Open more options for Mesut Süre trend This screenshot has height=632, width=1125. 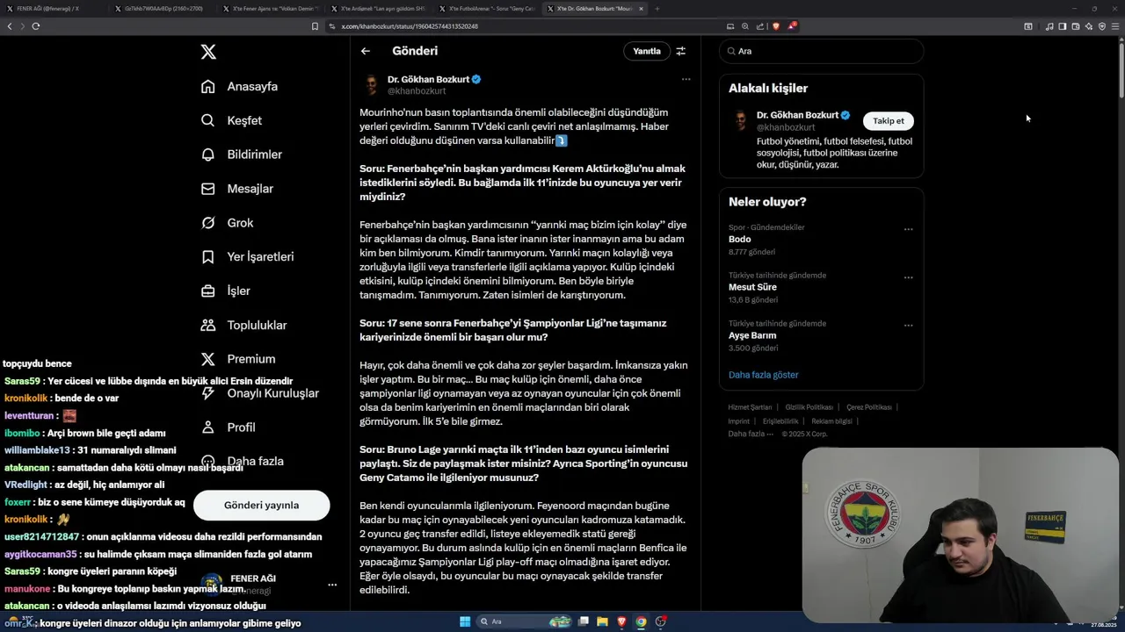(x=908, y=277)
